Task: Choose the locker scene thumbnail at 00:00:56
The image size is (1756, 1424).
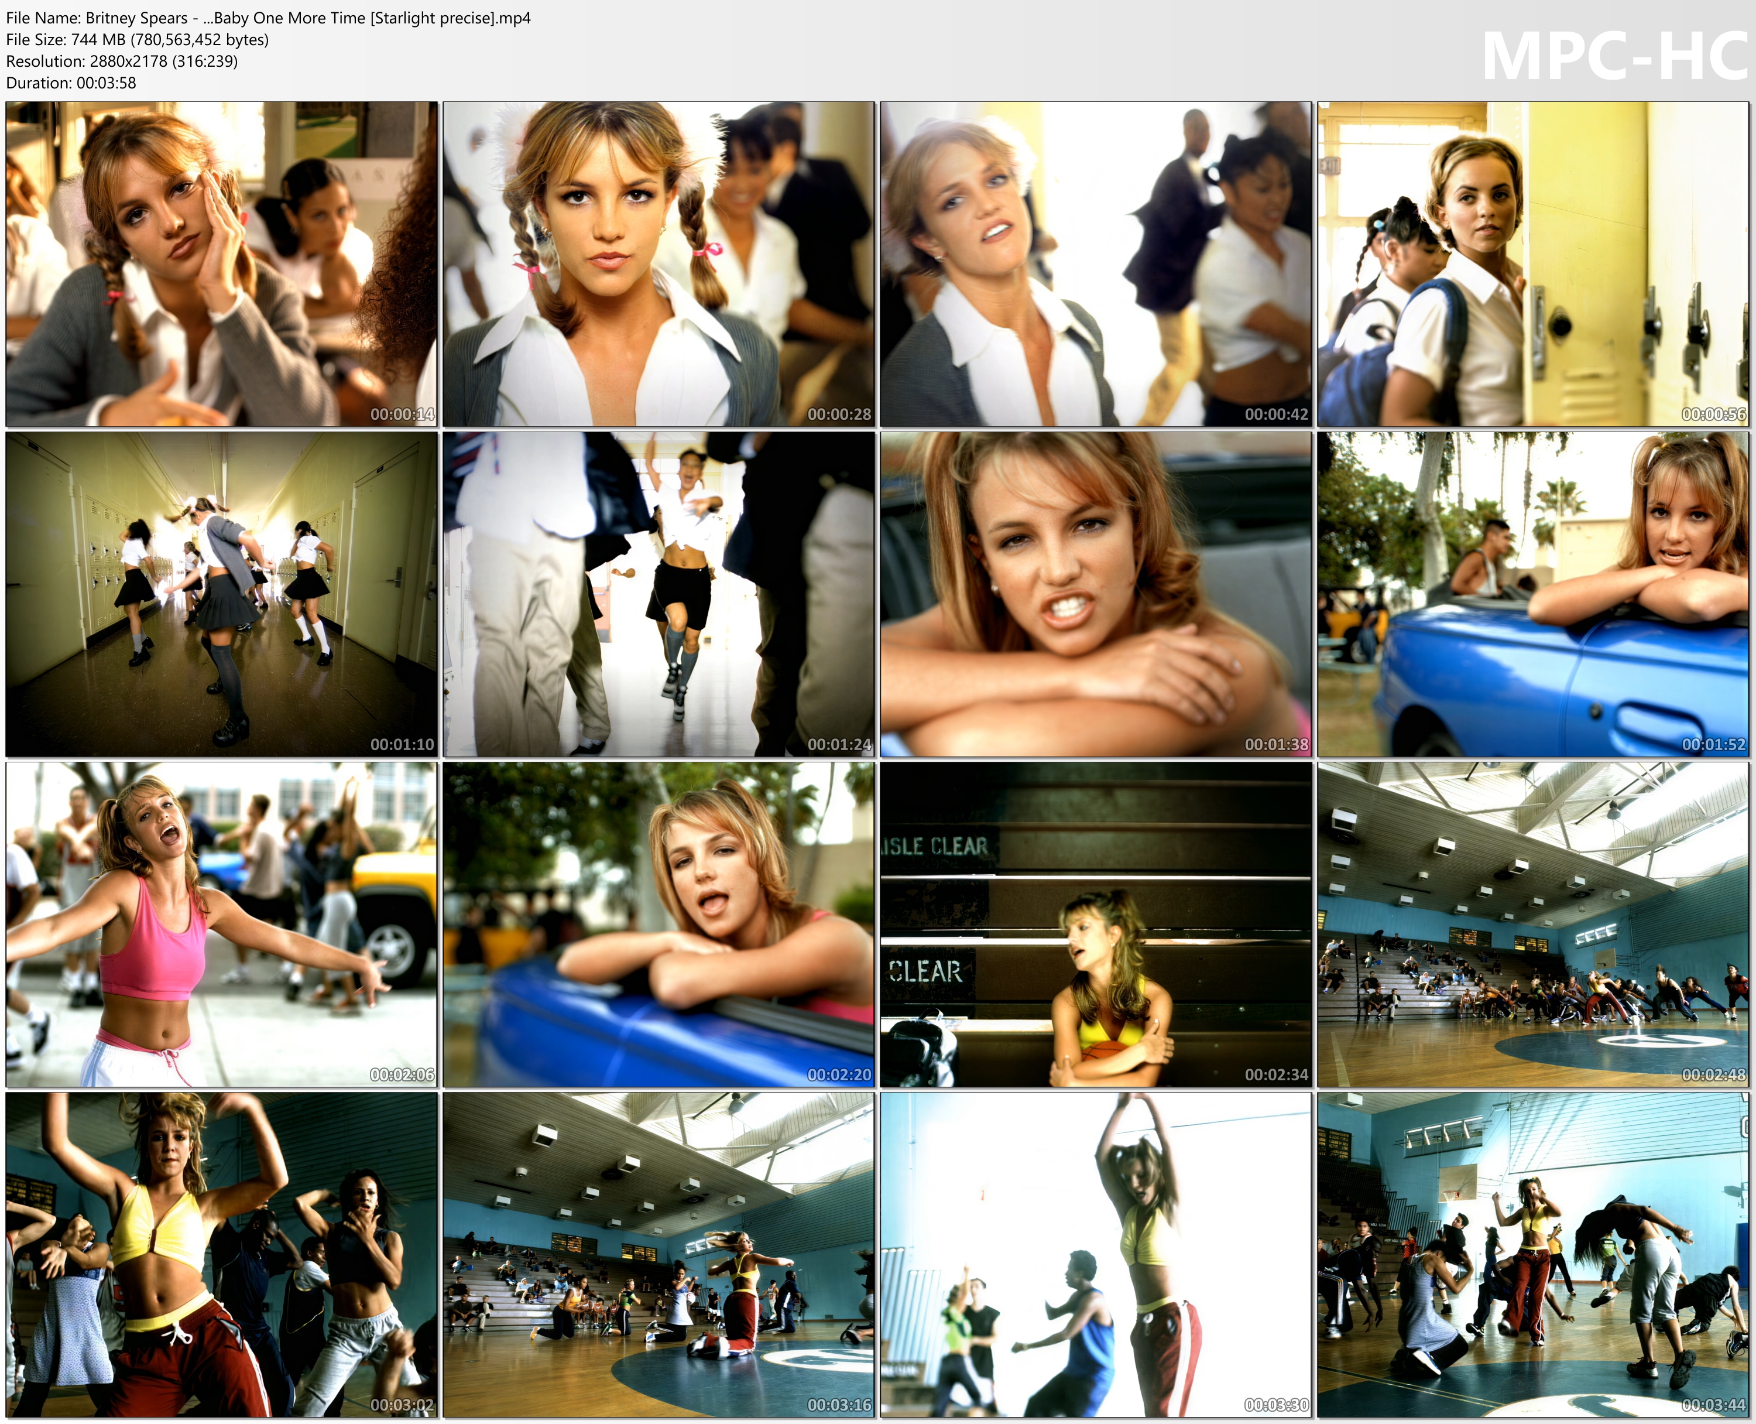Action: 1533,263
